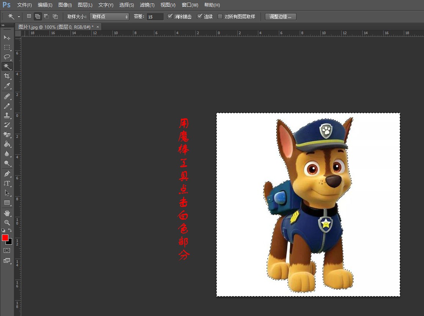Screen dimensions: 424x316
Task: Open the 取样大小 sample size dropdown
Action: click(x=109, y=17)
